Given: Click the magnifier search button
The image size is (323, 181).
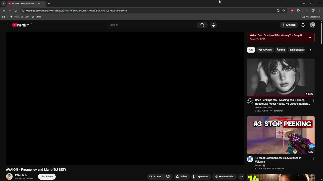Looking at the screenshot, I should (202, 25).
